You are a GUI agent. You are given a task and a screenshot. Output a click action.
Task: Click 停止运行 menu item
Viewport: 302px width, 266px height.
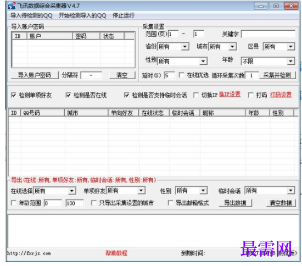(124, 15)
